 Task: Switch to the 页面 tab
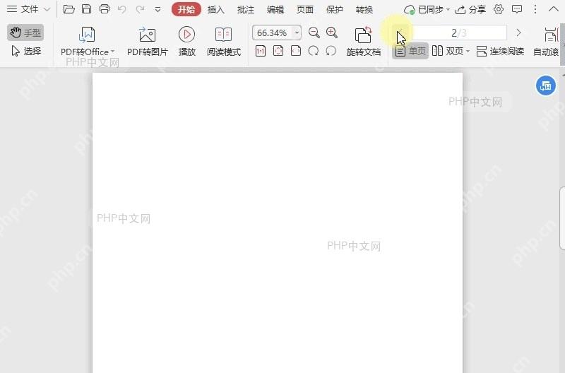(305, 10)
